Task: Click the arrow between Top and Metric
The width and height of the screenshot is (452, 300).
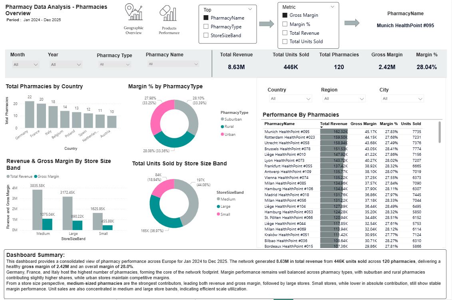Action: (x=267, y=24)
